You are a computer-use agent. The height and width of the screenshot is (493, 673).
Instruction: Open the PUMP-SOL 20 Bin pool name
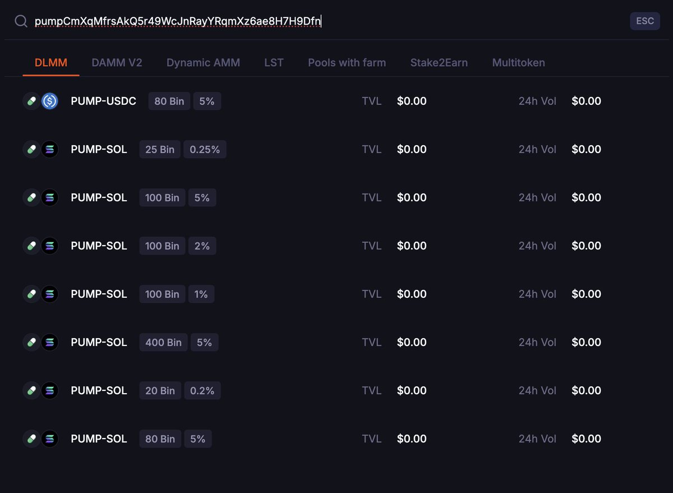[99, 390]
